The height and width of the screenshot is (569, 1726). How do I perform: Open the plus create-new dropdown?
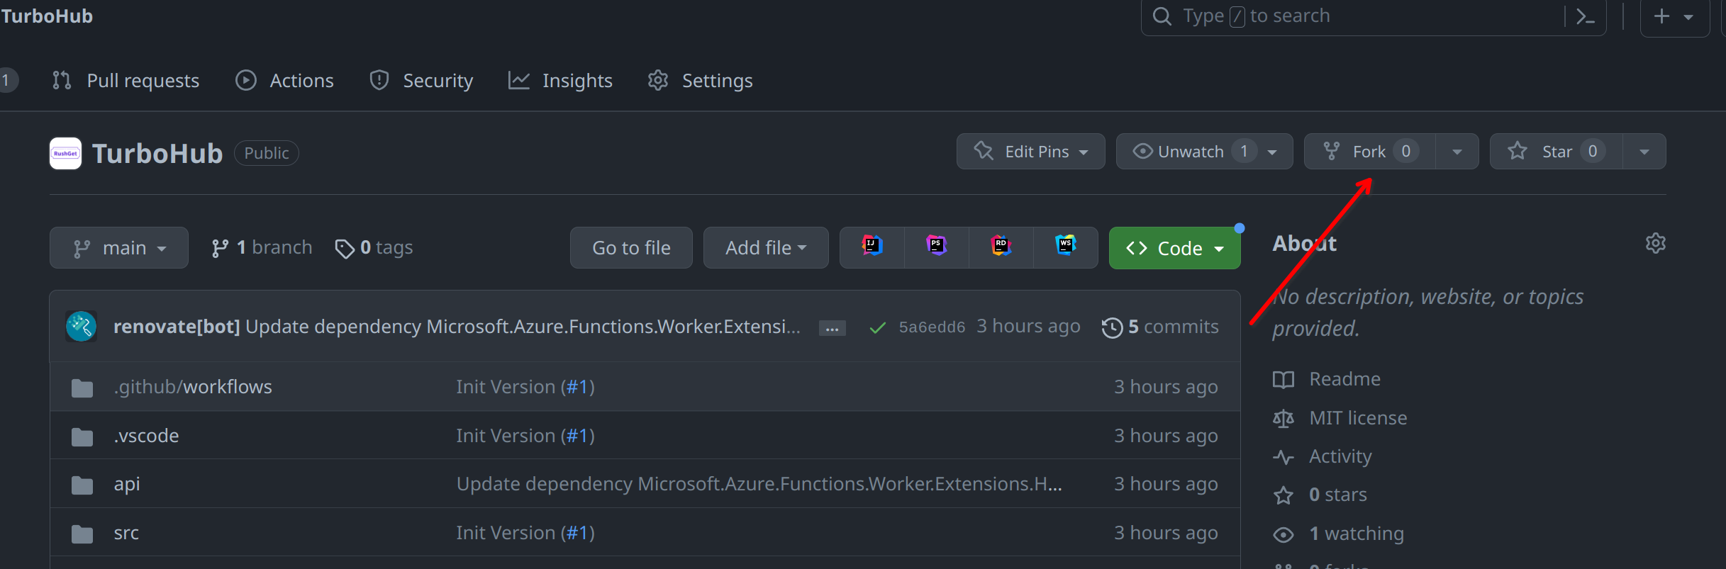click(1674, 16)
